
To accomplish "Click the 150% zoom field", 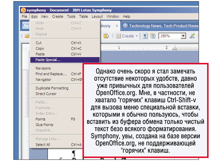I will coord(170,36).
